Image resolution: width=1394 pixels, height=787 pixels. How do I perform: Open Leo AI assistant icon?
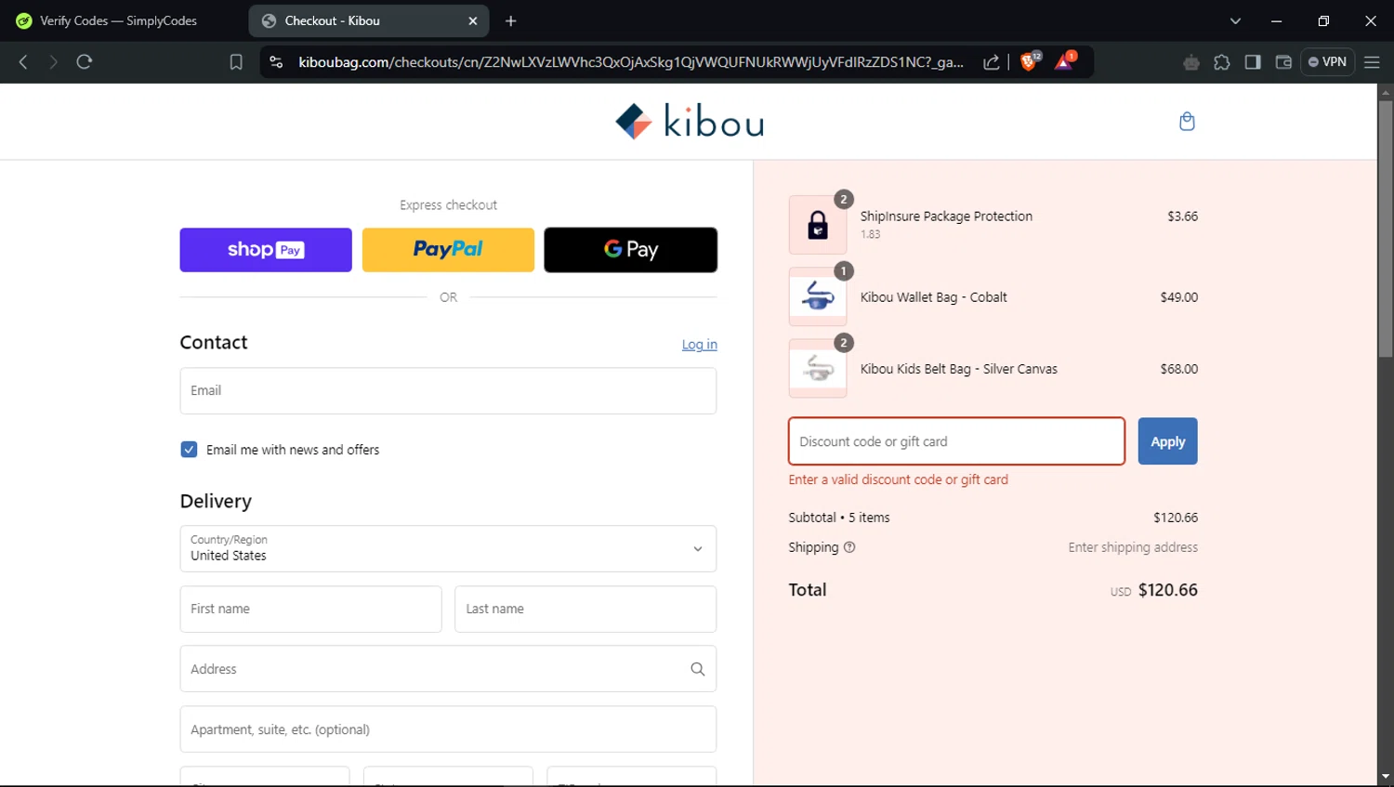pyautogui.click(x=1191, y=62)
